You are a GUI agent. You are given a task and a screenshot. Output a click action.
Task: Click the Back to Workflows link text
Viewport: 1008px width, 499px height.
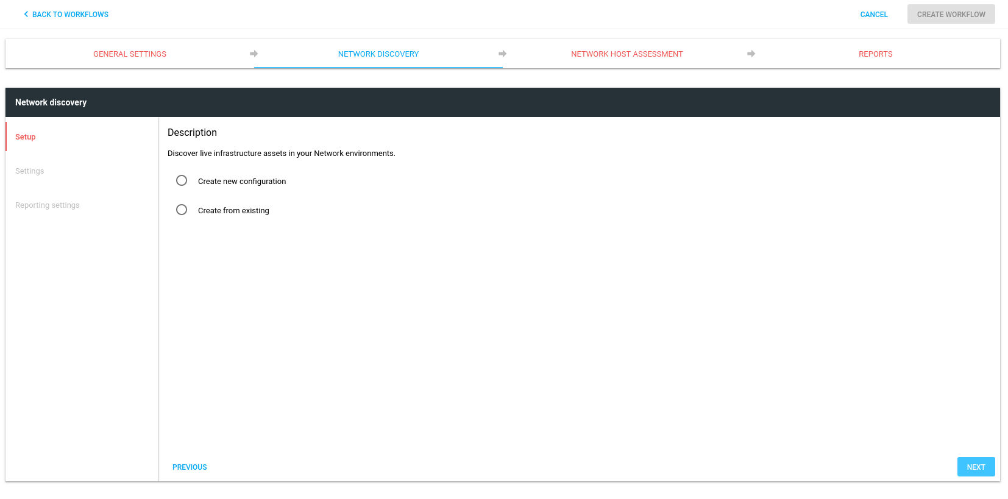coord(70,15)
